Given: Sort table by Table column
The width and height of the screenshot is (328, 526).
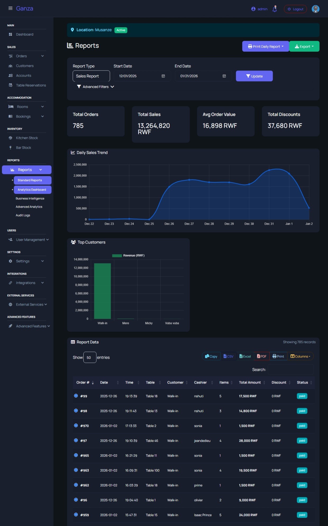Looking at the screenshot, I should click(153, 383).
